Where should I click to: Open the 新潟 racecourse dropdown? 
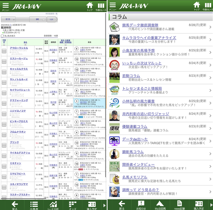coord(8,19)
